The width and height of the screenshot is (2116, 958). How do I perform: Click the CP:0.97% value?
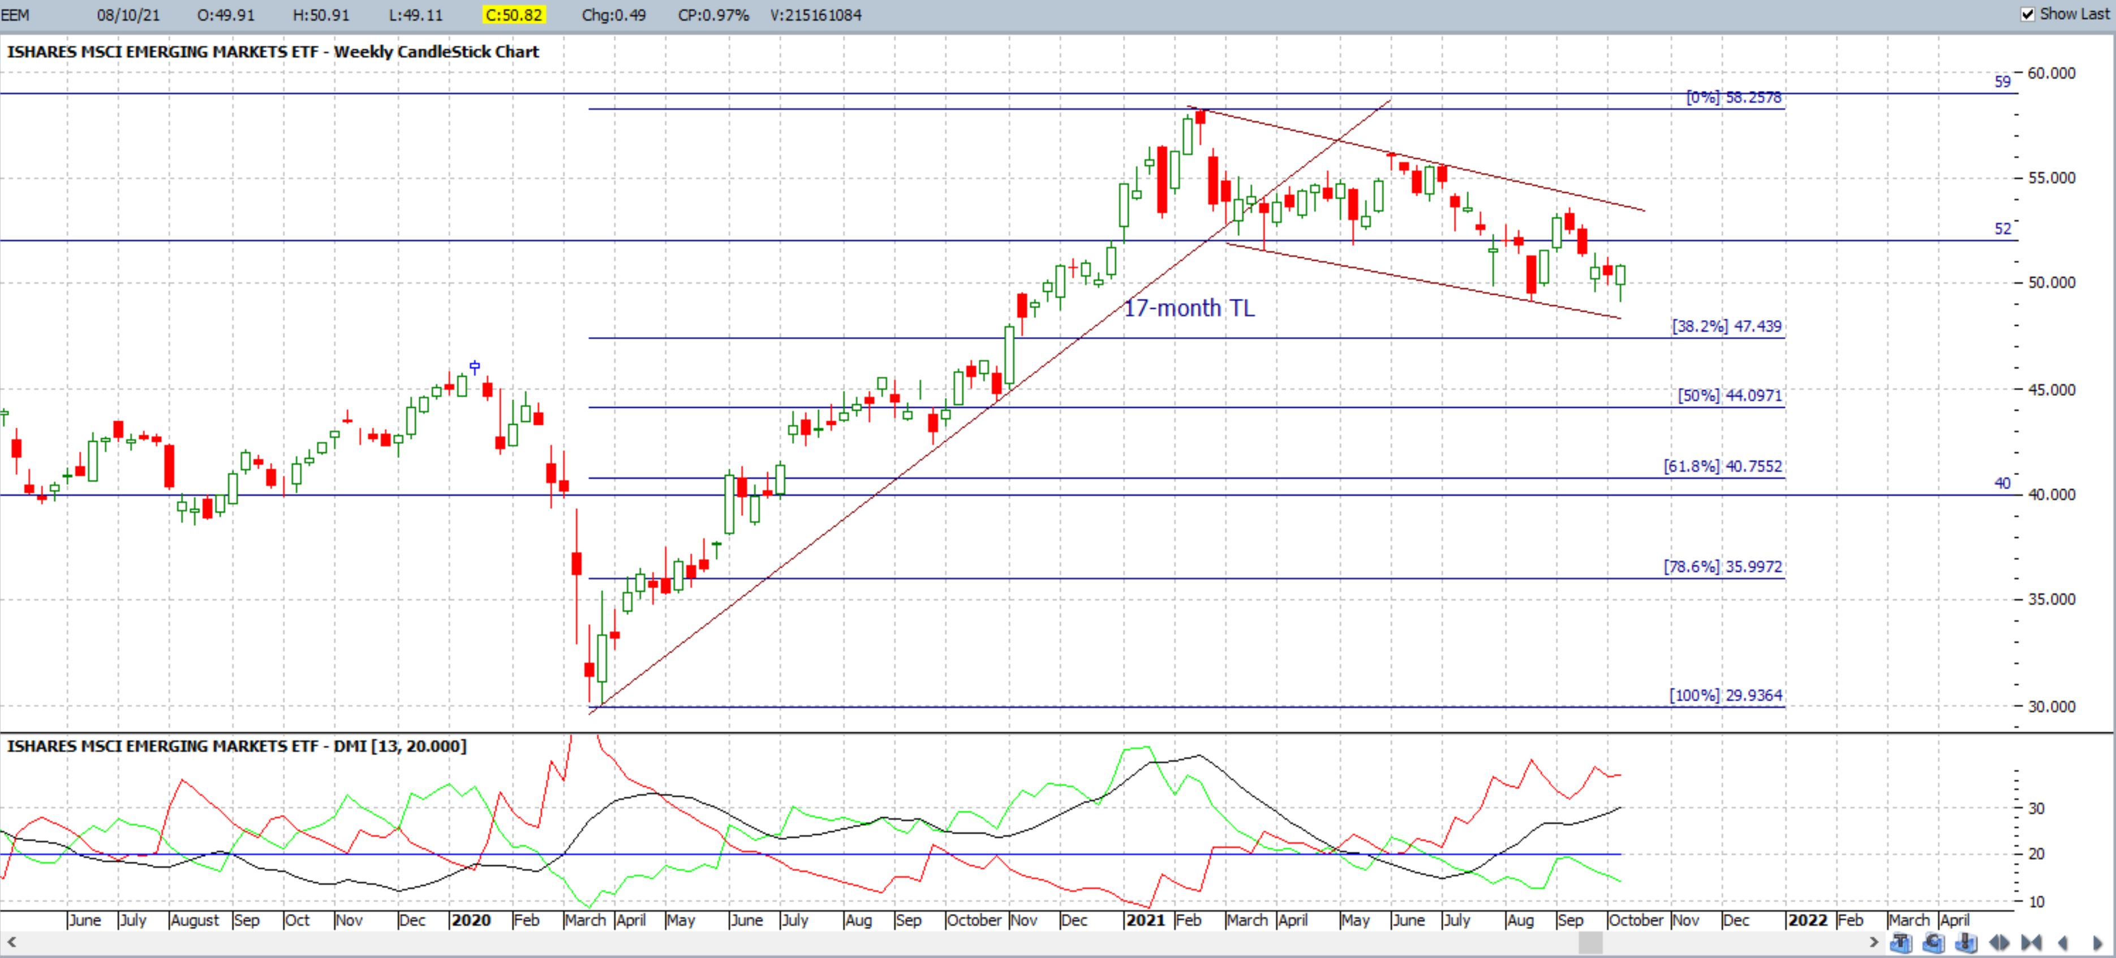pos(714,15)
